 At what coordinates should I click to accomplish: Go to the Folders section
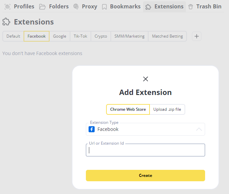point(54,6)
